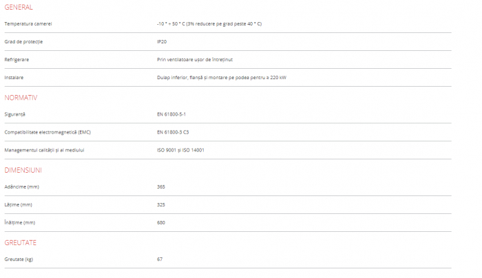Click the GENERAL section heading
This screenshot has height=278, width=482.
point(18,7)
